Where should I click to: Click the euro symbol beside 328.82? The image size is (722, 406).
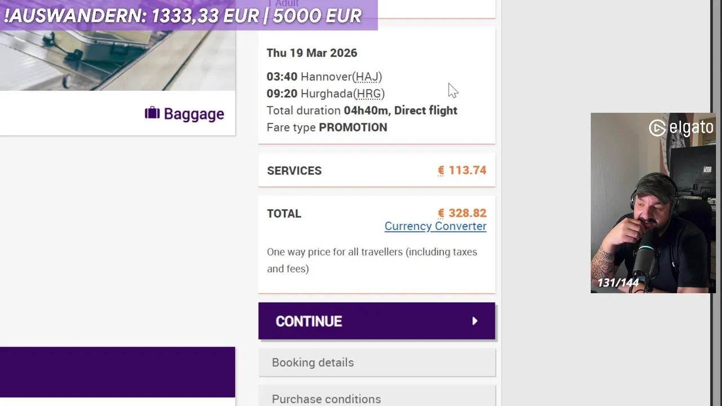pos(441,213)
